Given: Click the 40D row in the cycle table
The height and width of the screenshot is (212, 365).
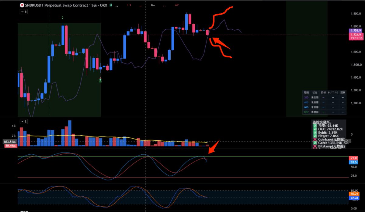Looking at the screenshot, I should click(324, 102).
